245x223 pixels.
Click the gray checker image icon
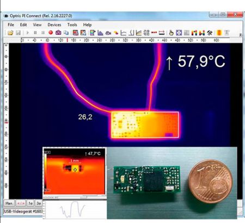point(187,33)
